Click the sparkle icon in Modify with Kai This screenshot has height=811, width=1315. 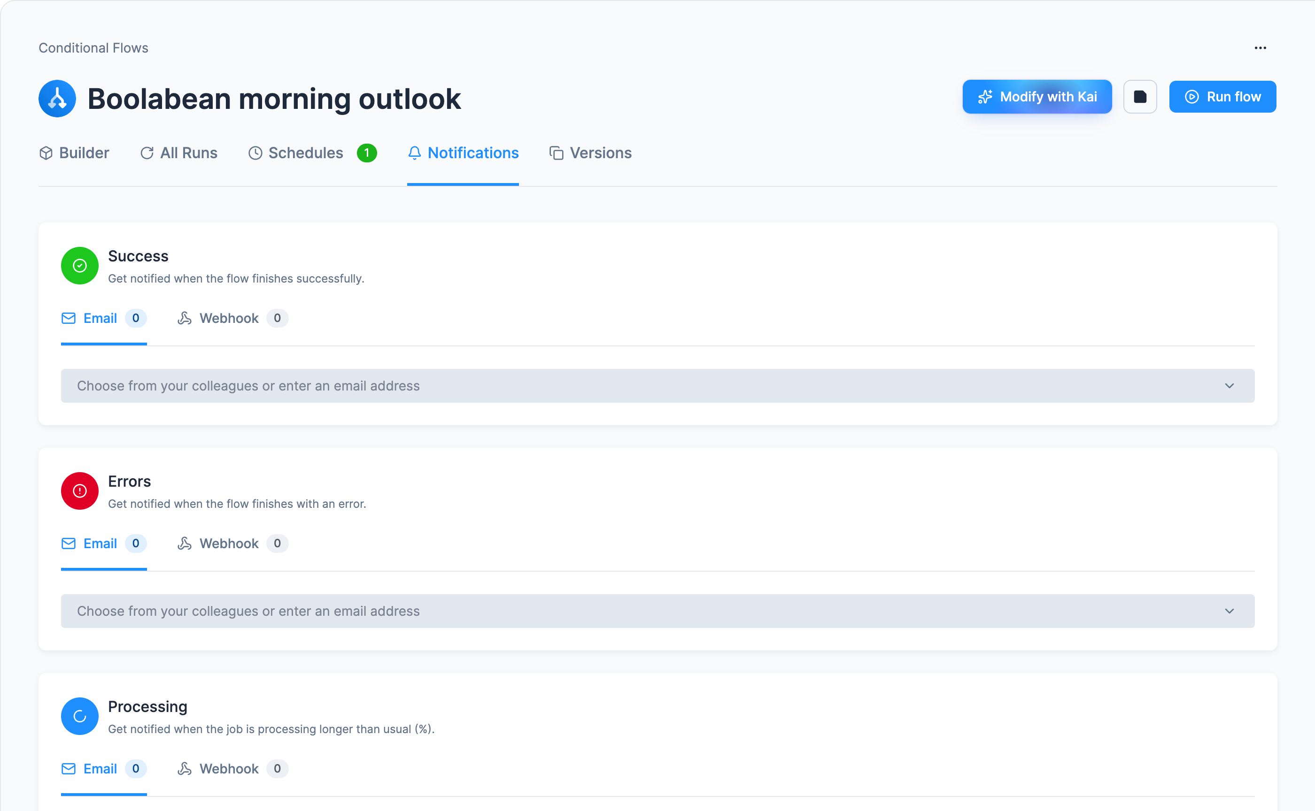point(985,97)
